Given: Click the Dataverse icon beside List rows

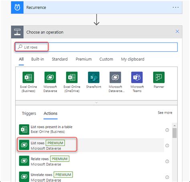Looking at the screenshot, I should 24,145.
